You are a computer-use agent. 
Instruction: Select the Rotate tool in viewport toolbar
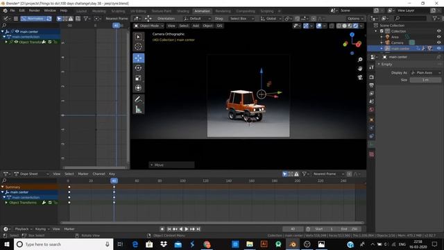139,68
